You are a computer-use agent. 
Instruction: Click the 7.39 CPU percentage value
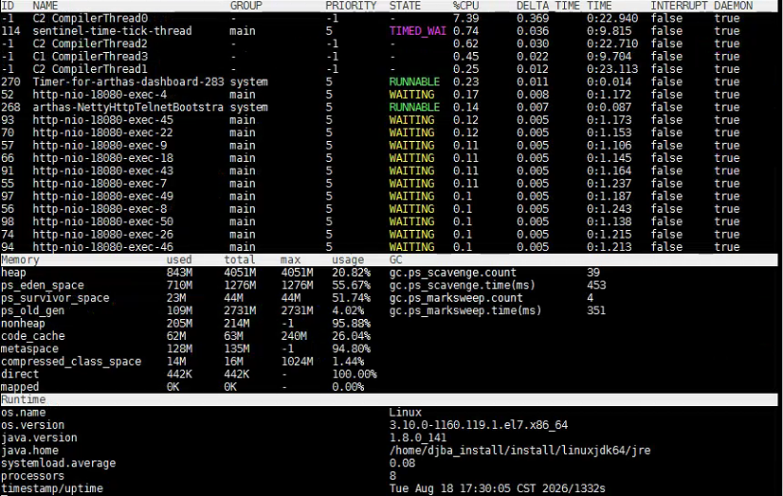465,18
